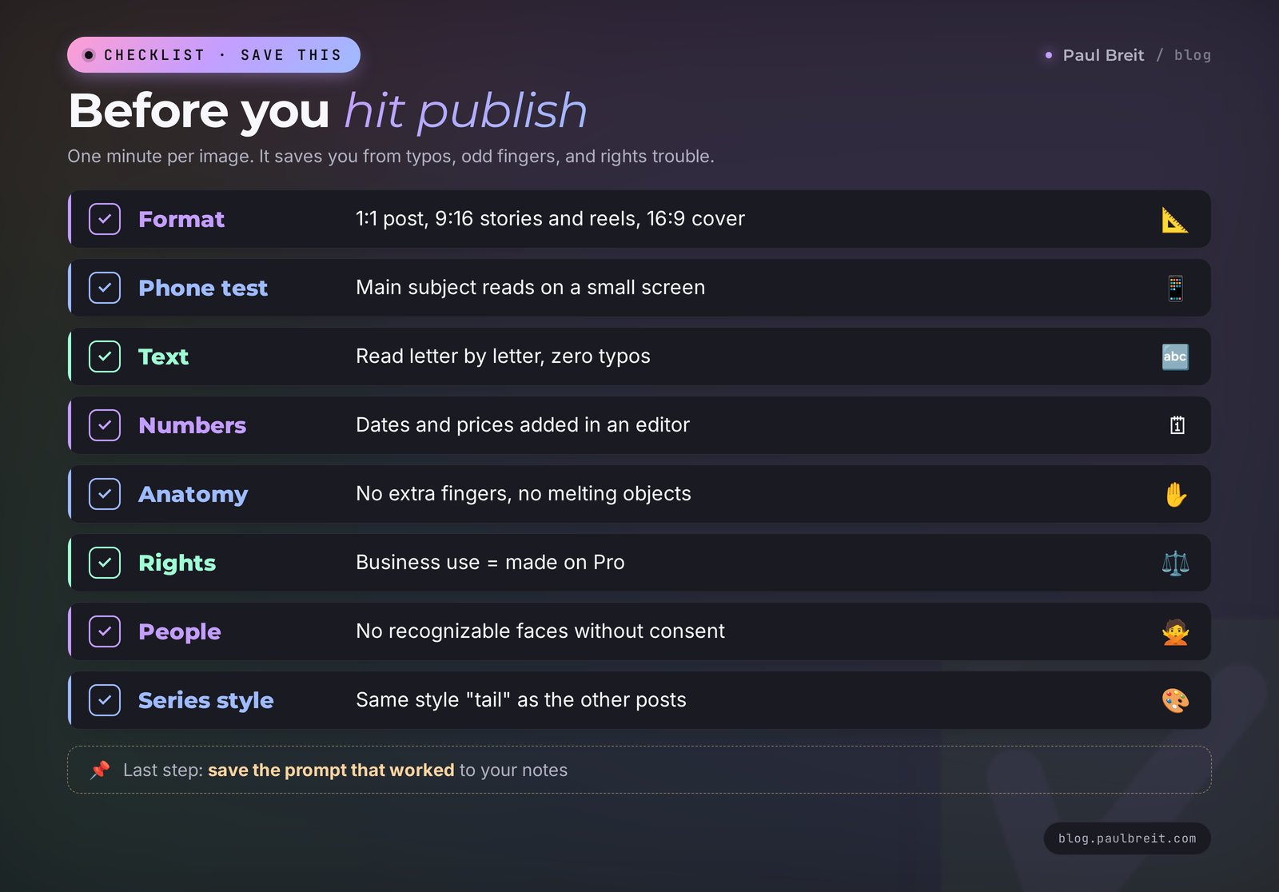Click "Main subject reads on a small screen"
Image resolution: width=1279 pixels, height=892 pixels.
[x=531, y=288]
